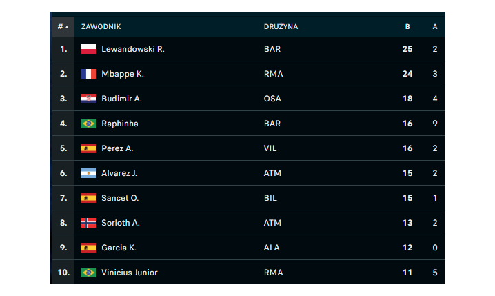This screenshot has width=495, height=296.
Task: Click the ZAWODNIK column header
Action: pos(101,26)
